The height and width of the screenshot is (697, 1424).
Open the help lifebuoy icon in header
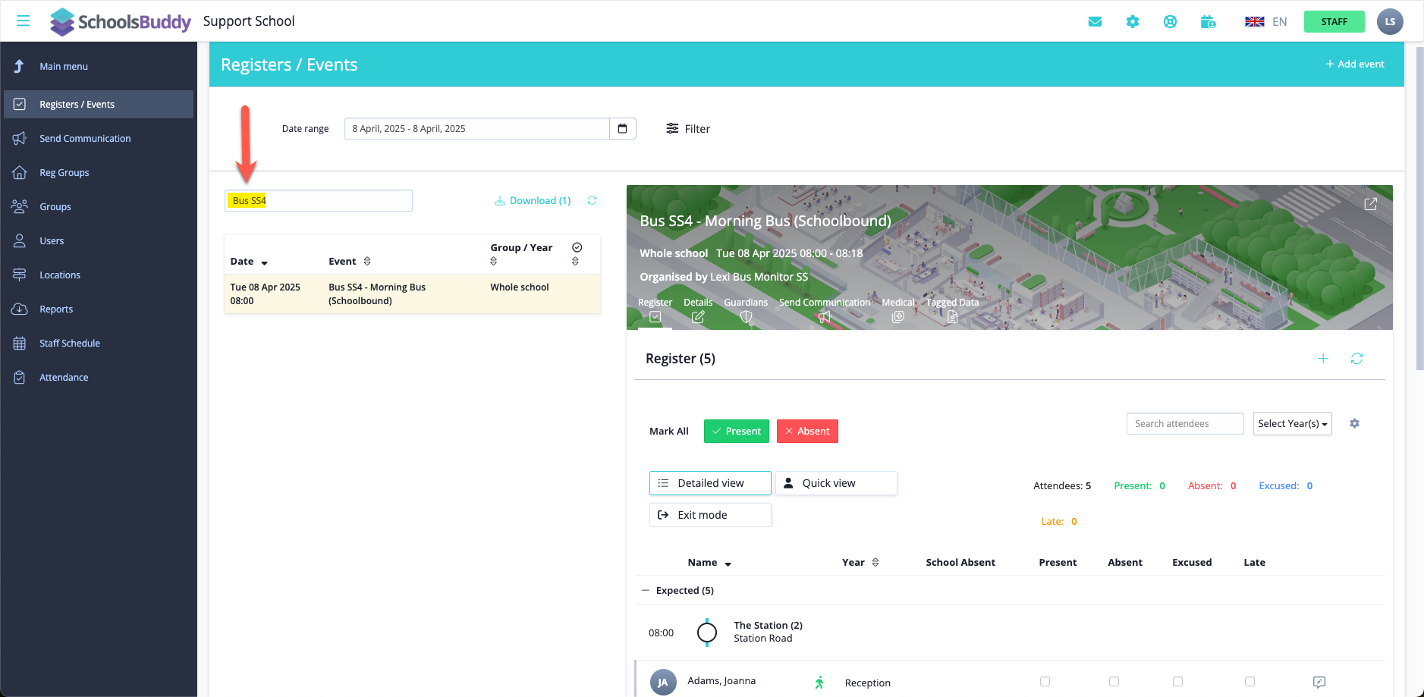coord(1170,21)
